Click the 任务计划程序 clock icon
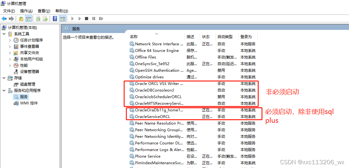This screenshot has width=349, height=168. tap(16, 40)
